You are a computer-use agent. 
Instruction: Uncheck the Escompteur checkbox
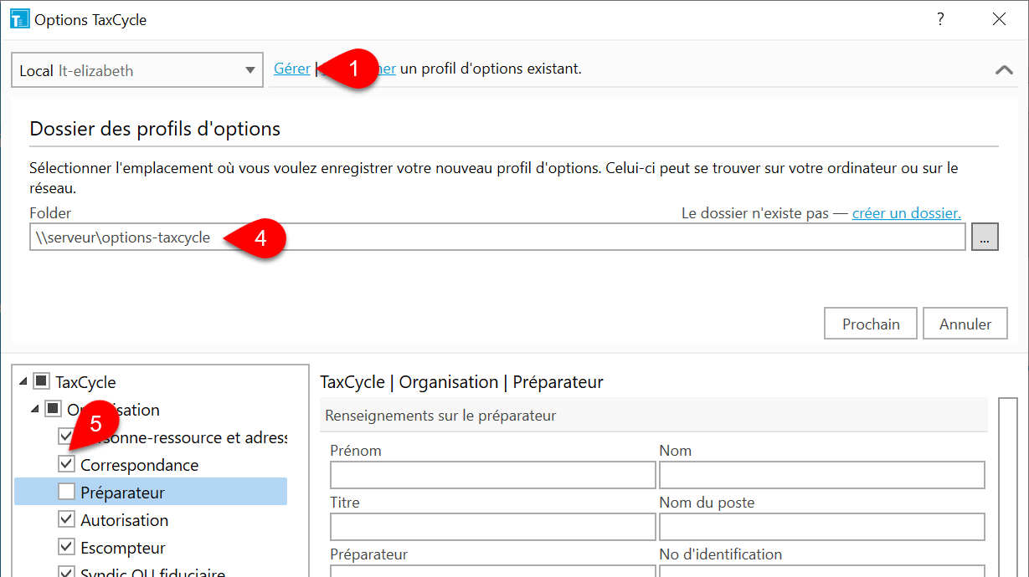point(66,547)
